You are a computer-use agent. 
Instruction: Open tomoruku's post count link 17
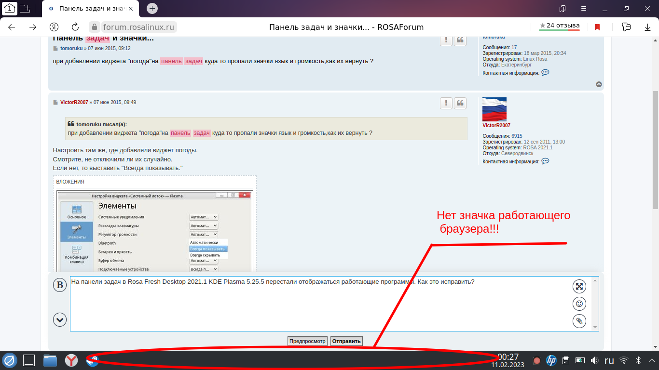click(514, 47)
